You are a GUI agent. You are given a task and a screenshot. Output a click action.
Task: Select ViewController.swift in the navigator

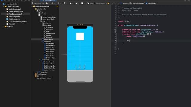point(15,14)
